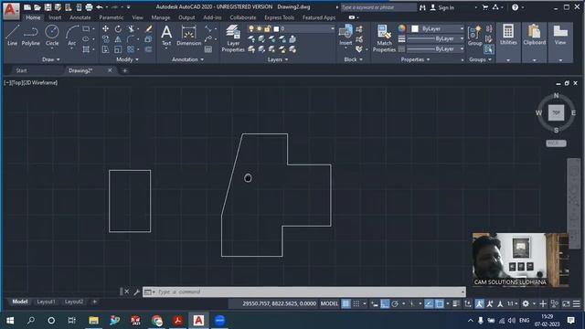Screen dimensions: 585x329
Task: Click the MODEL space button in status bar
Action: click(329, 303)
